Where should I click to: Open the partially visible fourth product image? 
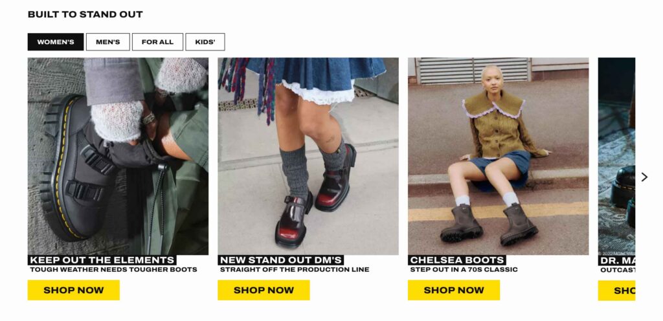616,156
